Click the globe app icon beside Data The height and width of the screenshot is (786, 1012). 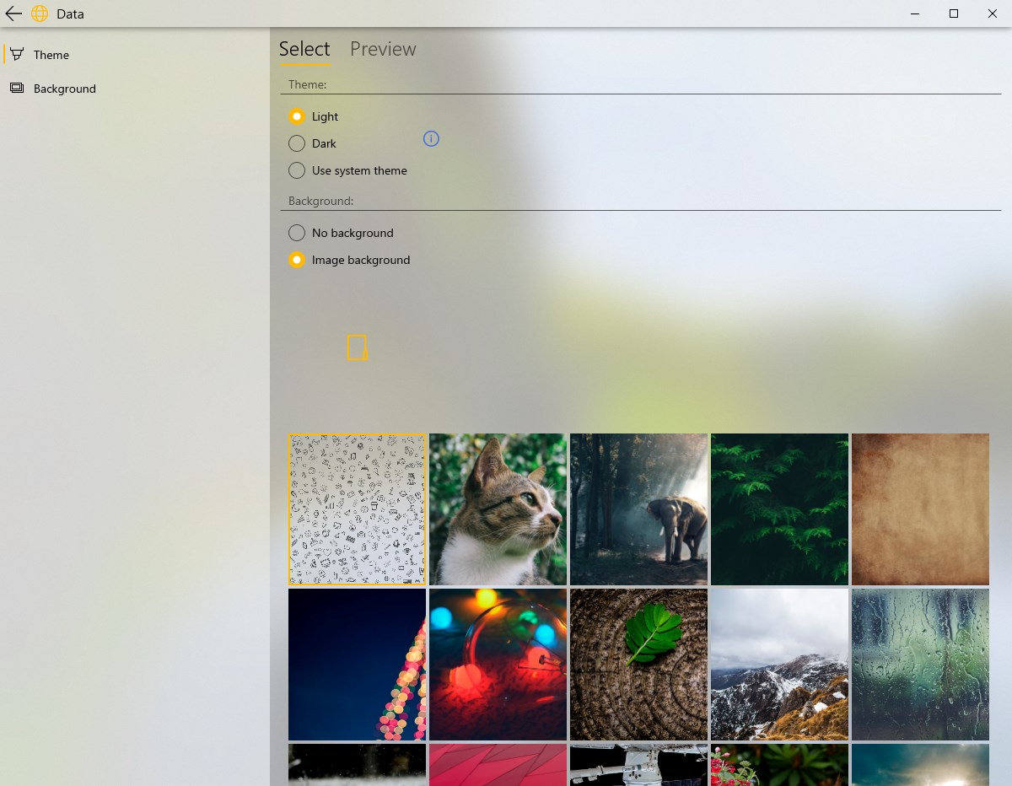(x=40, y=13)
